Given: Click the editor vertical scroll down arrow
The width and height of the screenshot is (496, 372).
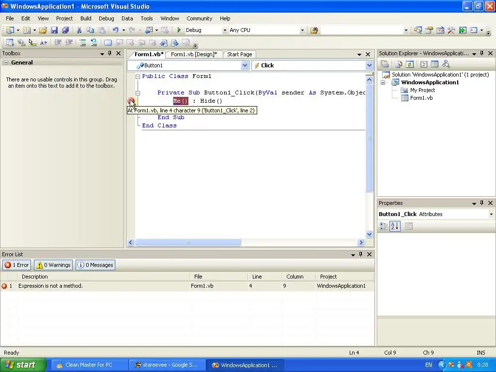Looking at the screenshot, I should (369, 234).
